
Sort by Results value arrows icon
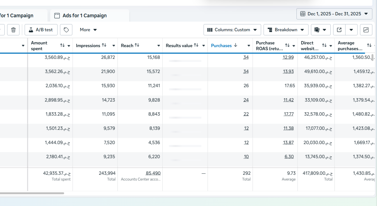pos(196,45)
